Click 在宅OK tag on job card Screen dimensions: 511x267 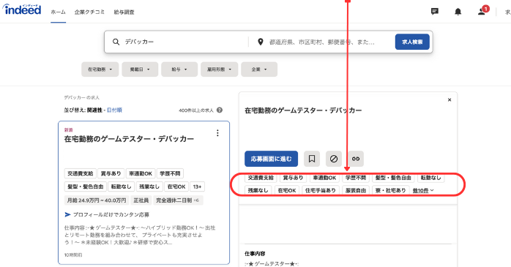click(x=176, y=187)
